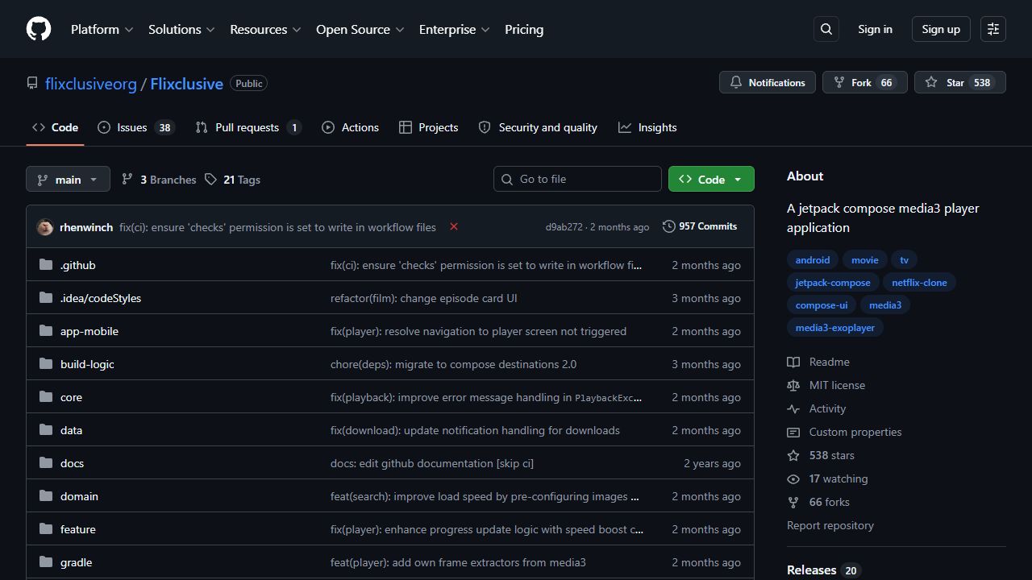
Task: Click the gradle folder icon
Action: click(x=46, y=562)
